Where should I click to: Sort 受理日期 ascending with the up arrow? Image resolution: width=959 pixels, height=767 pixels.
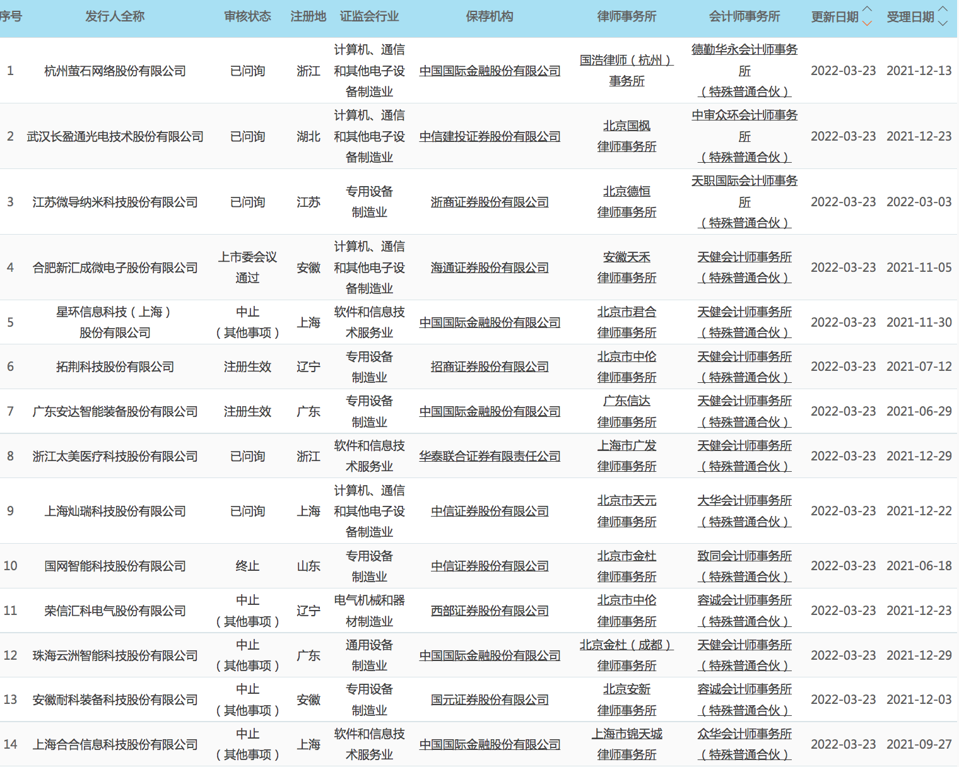point(943,9)
